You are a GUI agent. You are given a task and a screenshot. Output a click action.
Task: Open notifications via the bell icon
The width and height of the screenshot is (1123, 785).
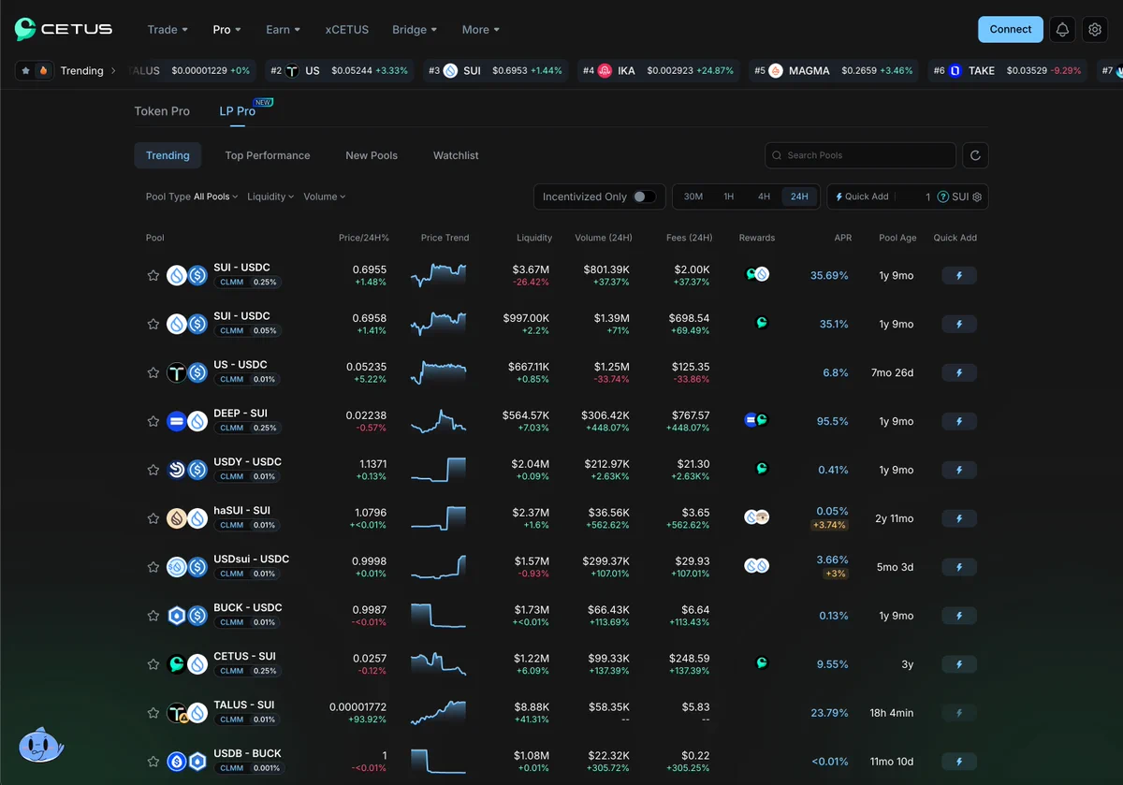pyautogui.click(x=1062, y=29)
